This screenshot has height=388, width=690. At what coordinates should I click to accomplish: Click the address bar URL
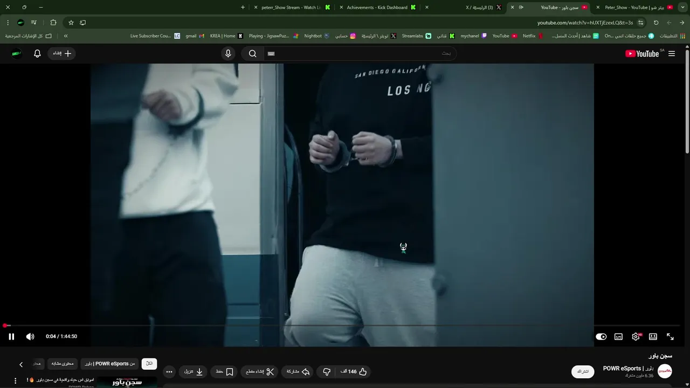click(585, 23)
